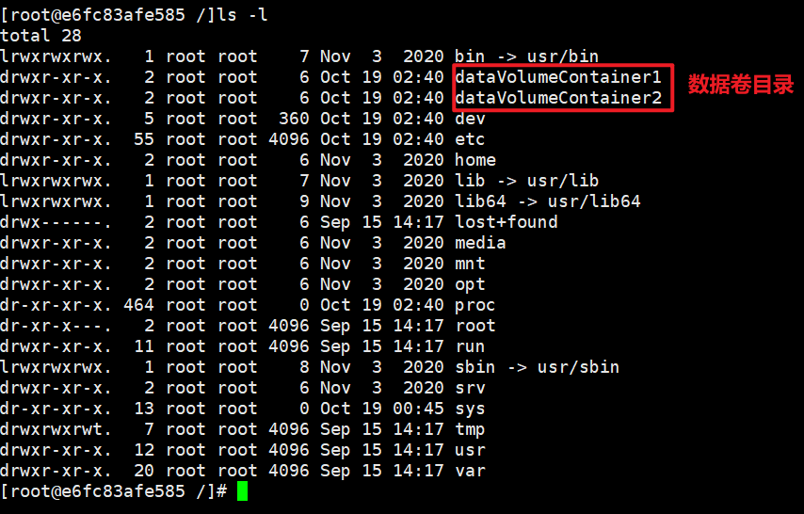Click the lib64 -> usr/lib64 symlink entry
This screenshot has height=514, width=804.
pyautogui.click(x=548, y=201)
